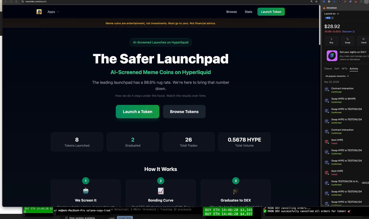369x219 pixels.
Task: Click the AI-Screened Launches on Hyperliquid badge
Action: (x=161, y=42)
